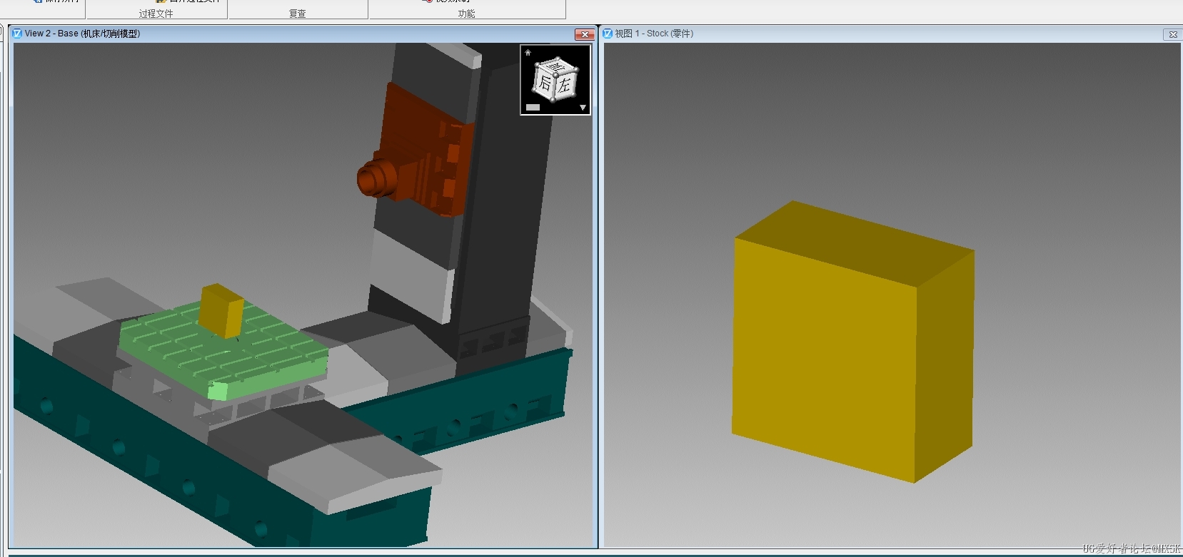
Task: Click the View 2 - Base title bar text
Action: coord(82,34)
